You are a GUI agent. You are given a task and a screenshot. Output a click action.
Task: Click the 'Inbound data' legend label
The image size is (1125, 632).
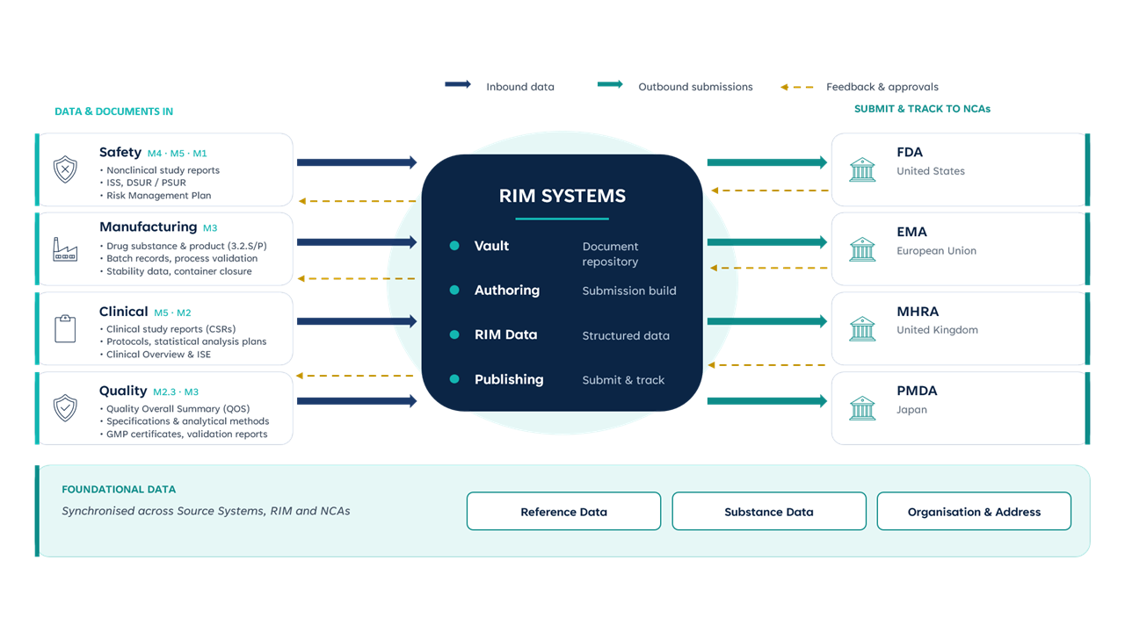(x=520, y=87)
